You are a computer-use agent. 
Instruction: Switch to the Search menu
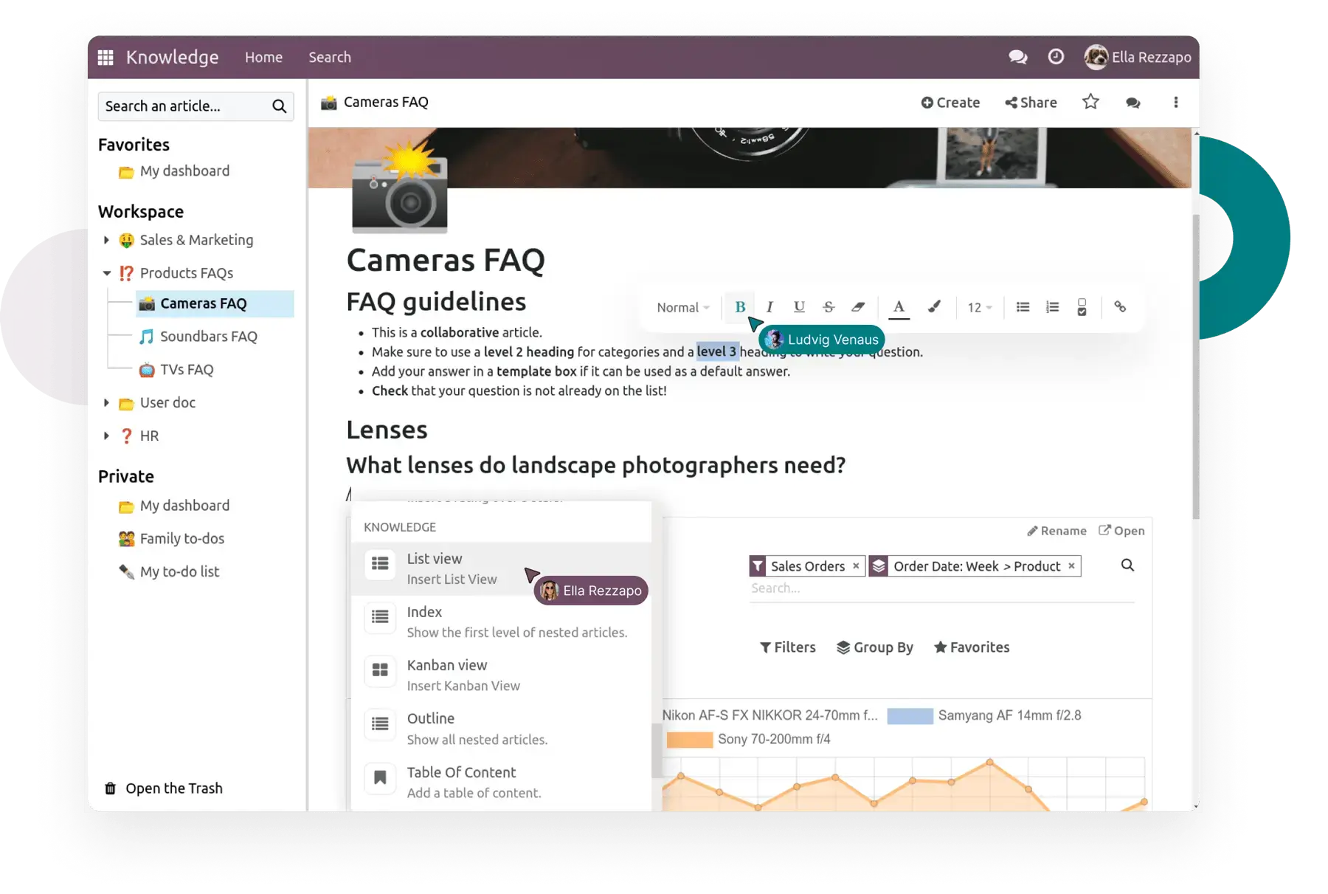point(330,57)
